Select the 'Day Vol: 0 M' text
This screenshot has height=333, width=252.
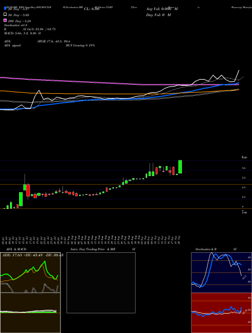point(158,15)
